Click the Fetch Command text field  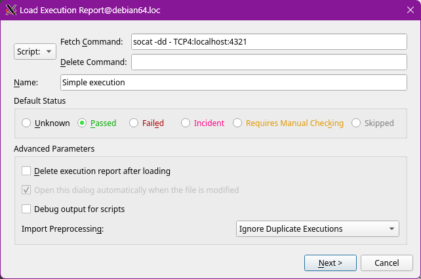click(269, 41)
